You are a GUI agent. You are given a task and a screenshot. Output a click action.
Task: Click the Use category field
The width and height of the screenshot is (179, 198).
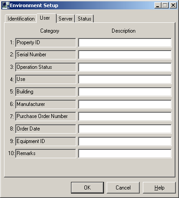pyautogui.click(x=46, y=79)
